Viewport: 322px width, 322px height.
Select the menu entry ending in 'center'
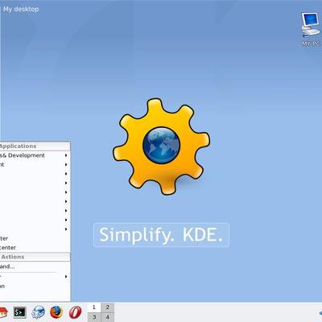(x=35, y=247)
